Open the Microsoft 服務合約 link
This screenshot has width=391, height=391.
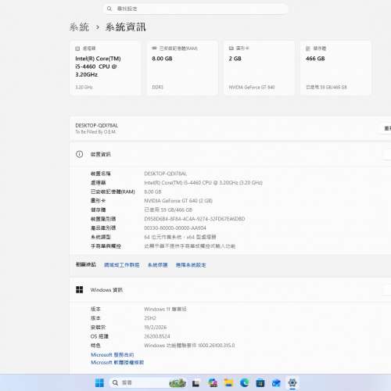(113, 355)
